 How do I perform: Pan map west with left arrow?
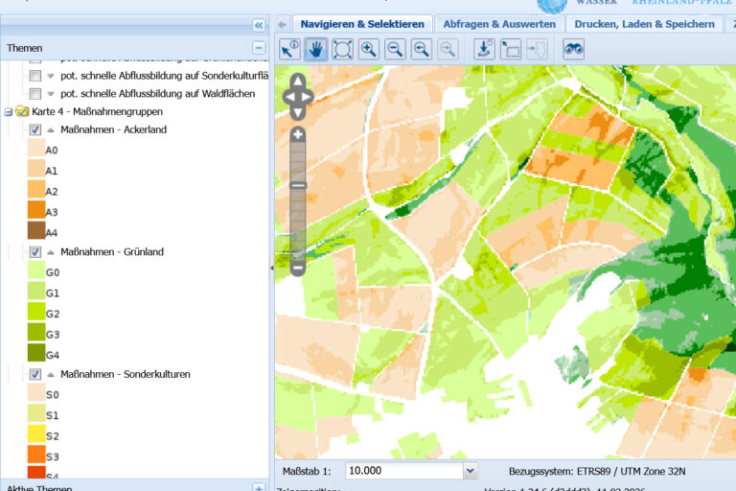[288, 97]
